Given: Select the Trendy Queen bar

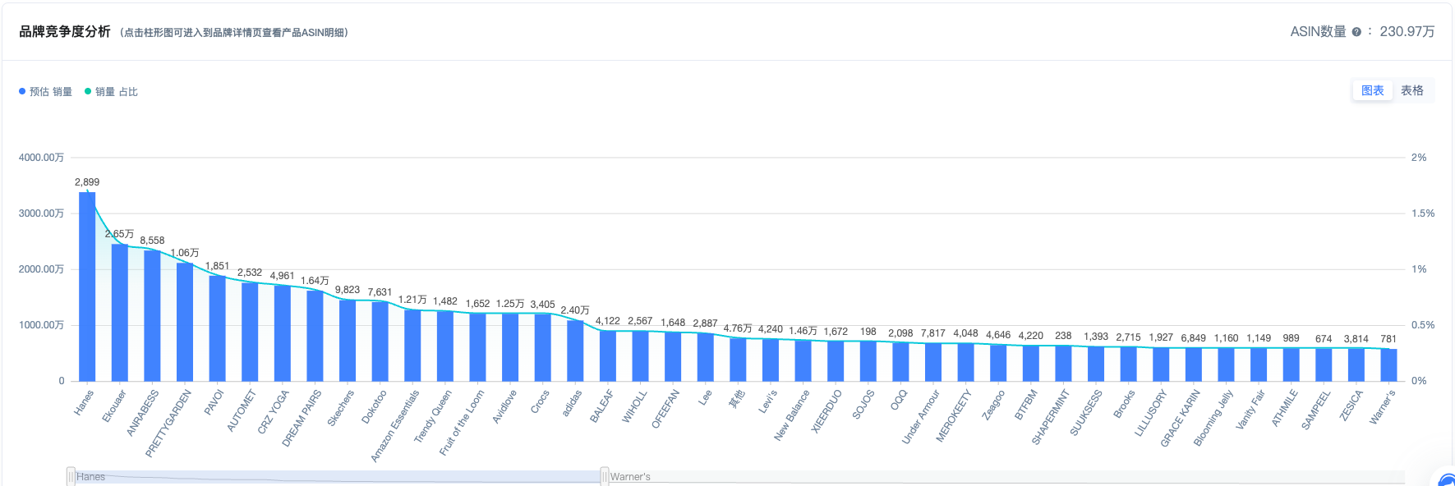Looking at the screenshot, I should coord(445,346).
